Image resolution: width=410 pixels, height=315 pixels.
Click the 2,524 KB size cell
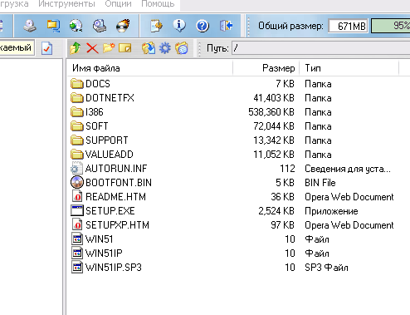(276, 211)
